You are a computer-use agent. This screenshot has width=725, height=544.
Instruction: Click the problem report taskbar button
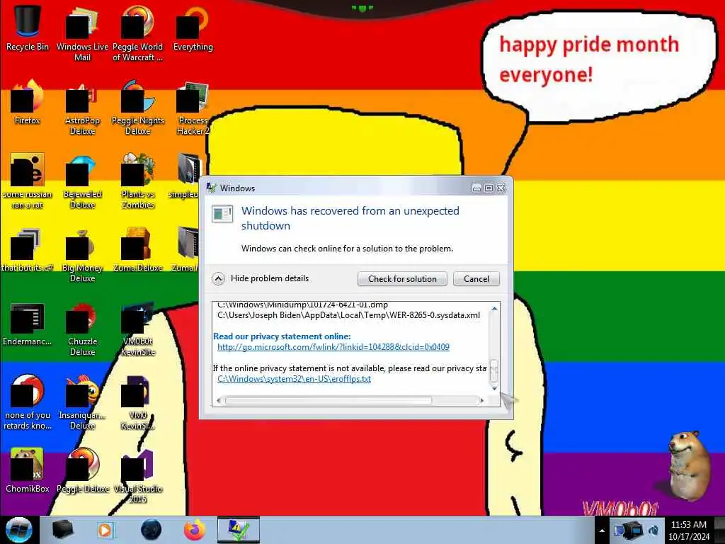tap(239, 530)
